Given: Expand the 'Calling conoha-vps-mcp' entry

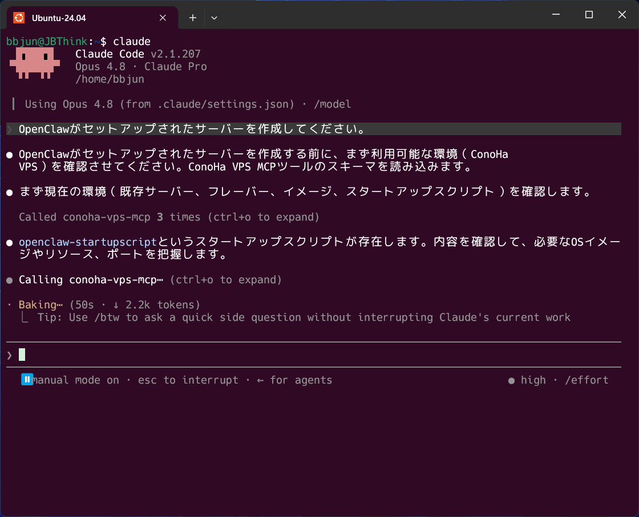Looking at the screenshot, I should 150,280.
